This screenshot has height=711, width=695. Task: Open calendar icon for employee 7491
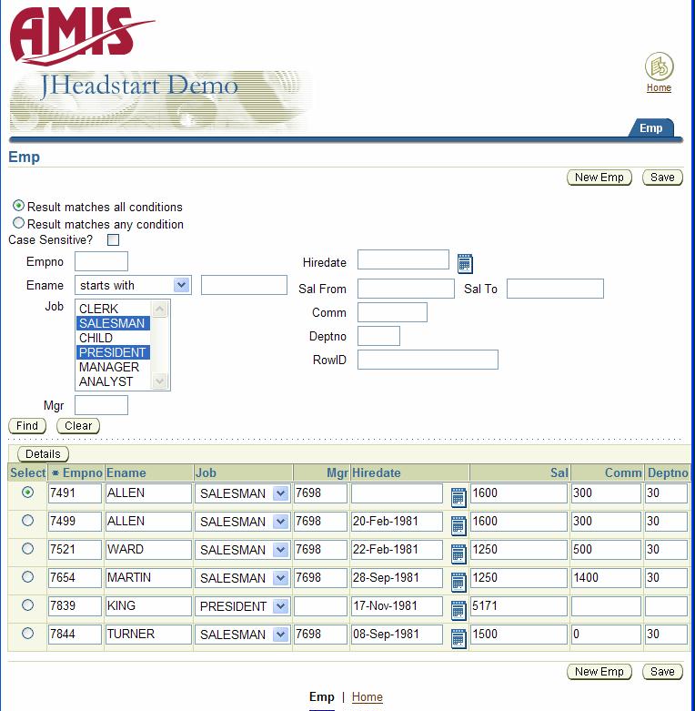(x=458, y=496)
